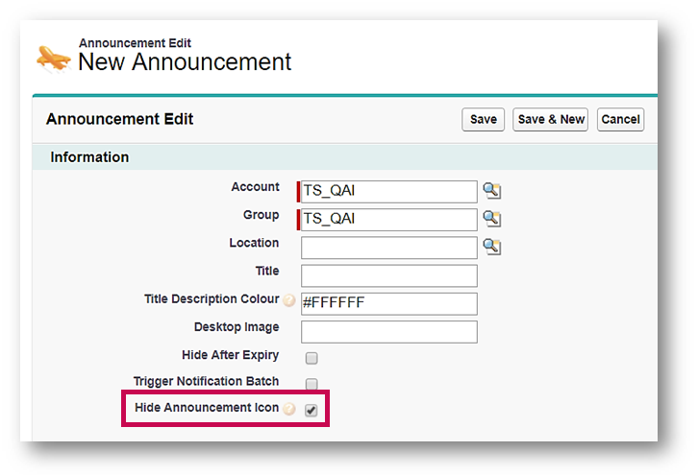The height and width of the screenshot is (475, 698).
Task: Click help icon beside Title Description Colour
Action: pos(289,300)
